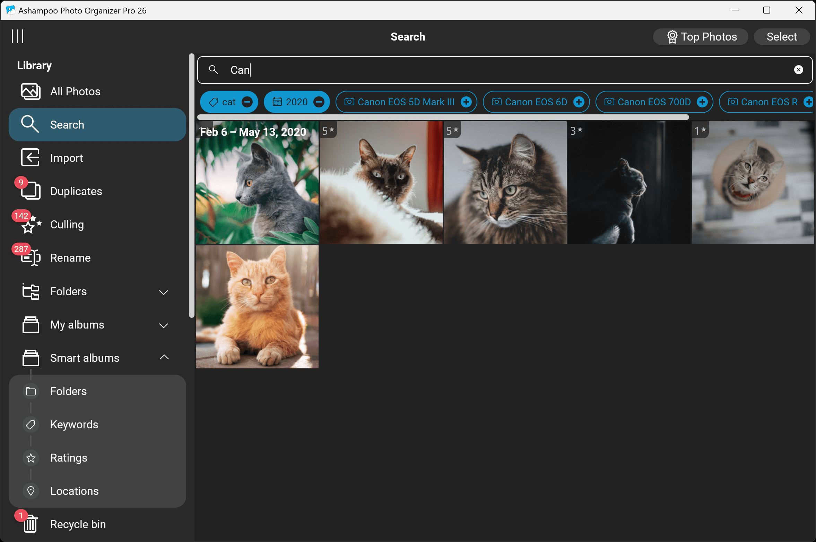This screenshot has width=816, height=542.
Task: Open the Recycle bin icon
Action: click(31, 524)
